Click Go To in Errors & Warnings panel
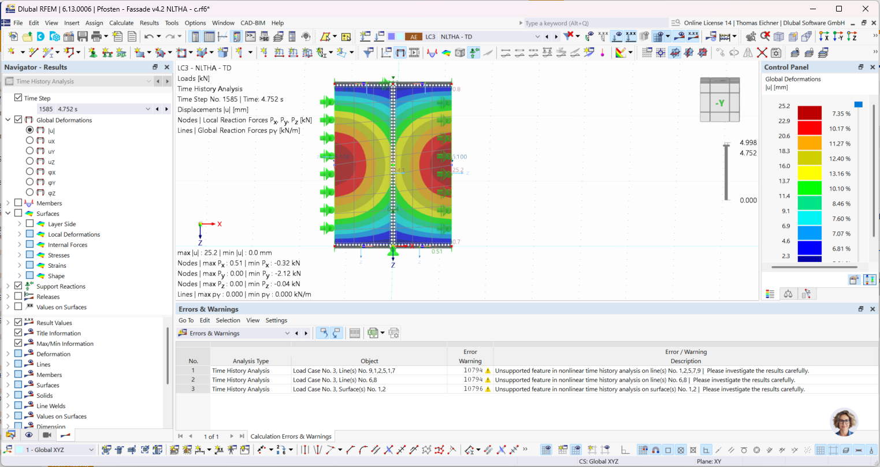The width and height of the screenshot is (880, 467). point(186,320)
